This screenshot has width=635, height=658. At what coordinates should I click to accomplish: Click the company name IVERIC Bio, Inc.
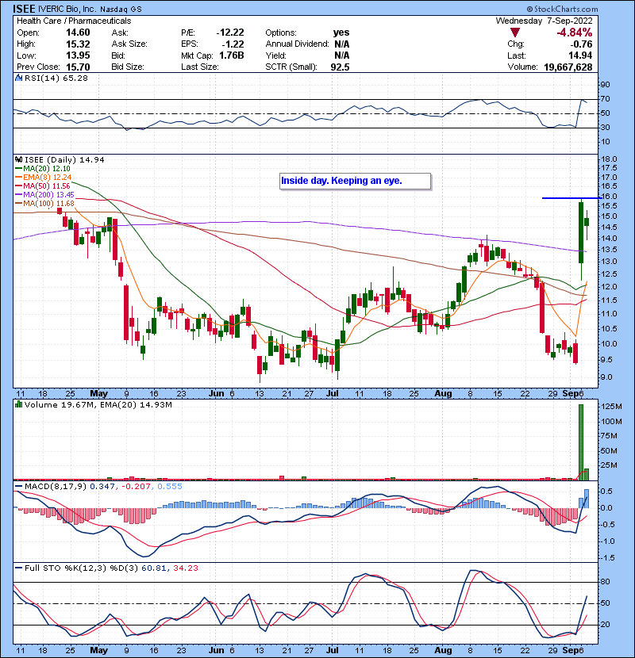click(x=67, y=9)
